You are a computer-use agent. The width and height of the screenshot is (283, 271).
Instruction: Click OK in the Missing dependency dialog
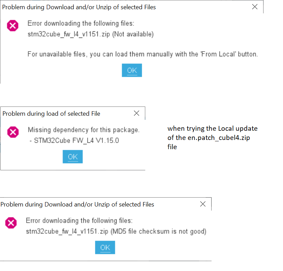72,157
